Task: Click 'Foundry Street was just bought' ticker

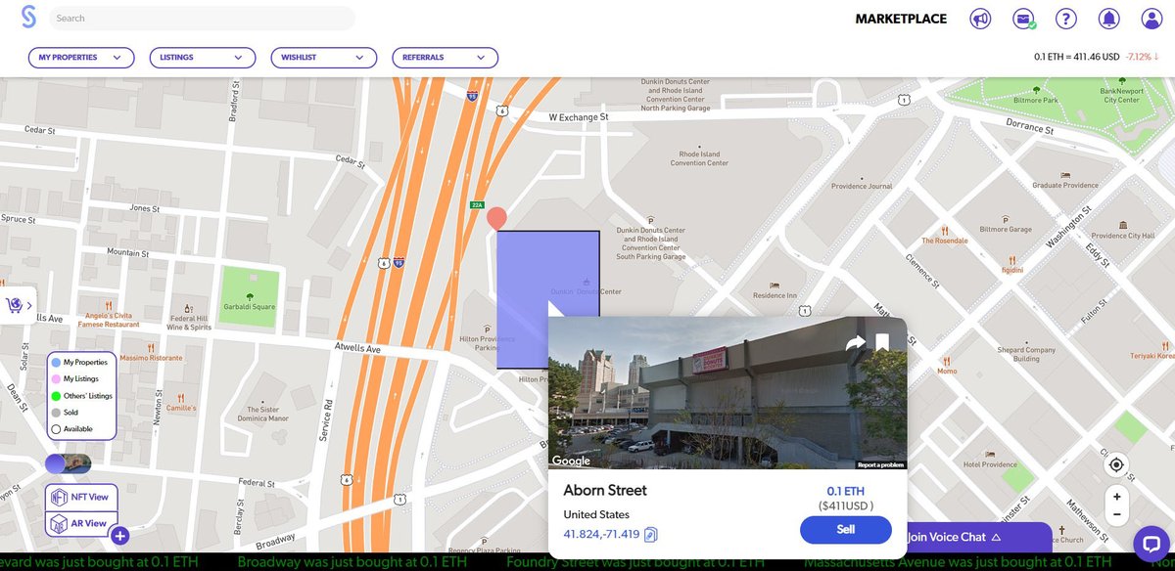Action: pos(634,563)
